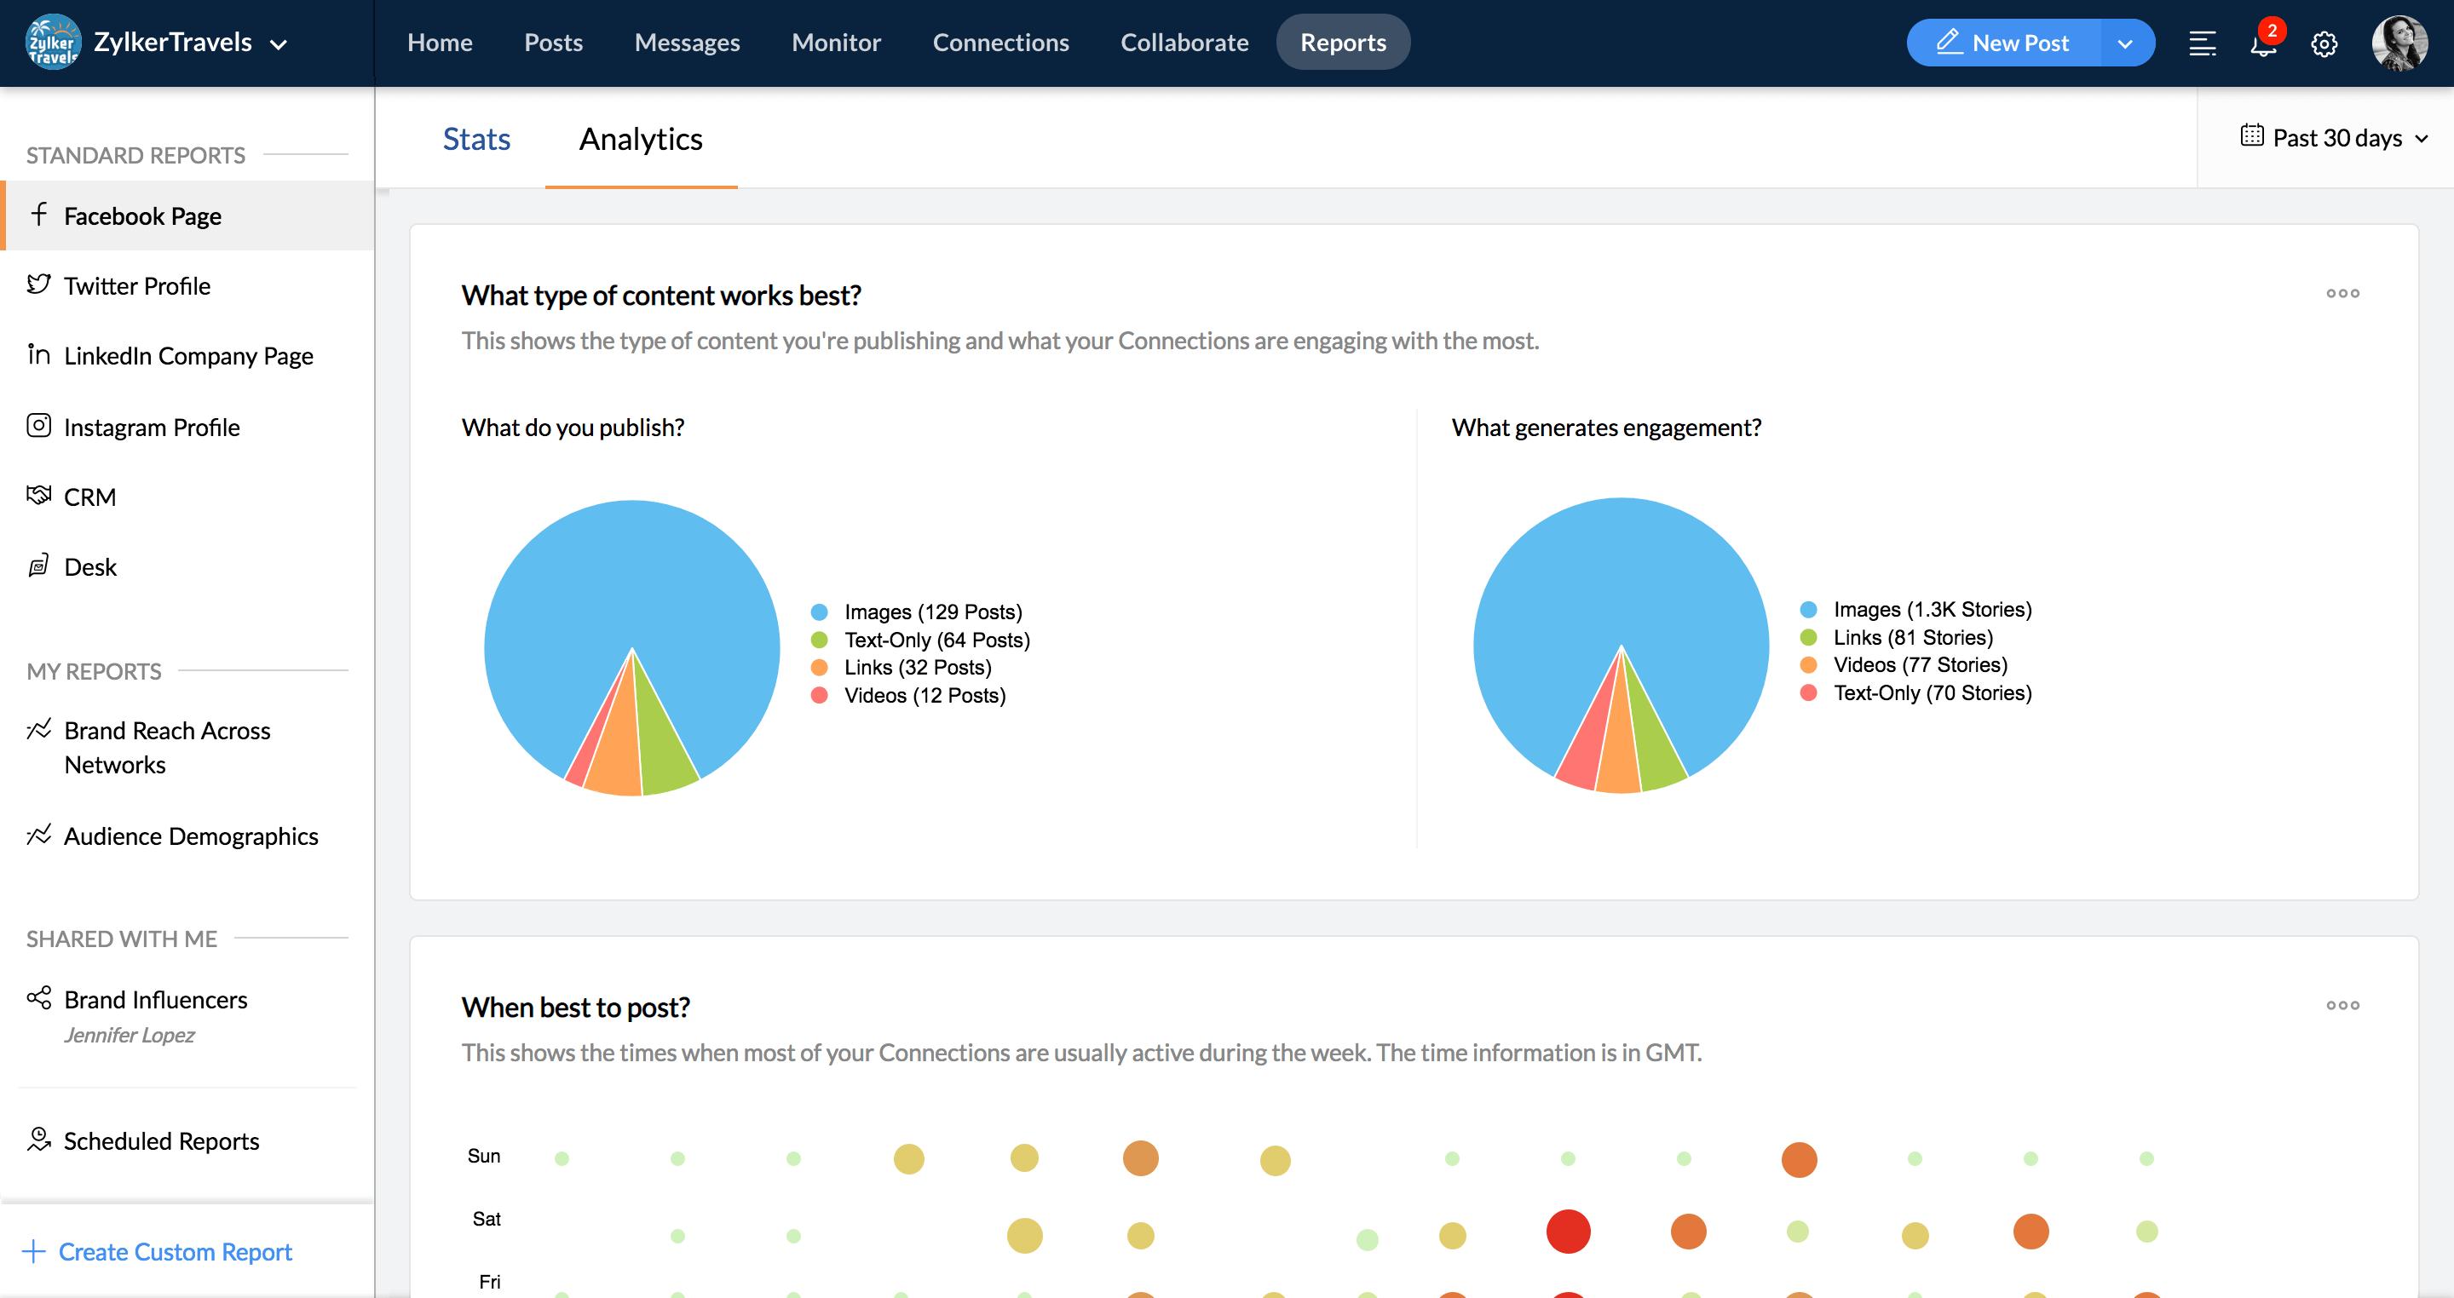The image size is (2454, 1298).
Task: Click the New Post button
Action: point(2002,43)
